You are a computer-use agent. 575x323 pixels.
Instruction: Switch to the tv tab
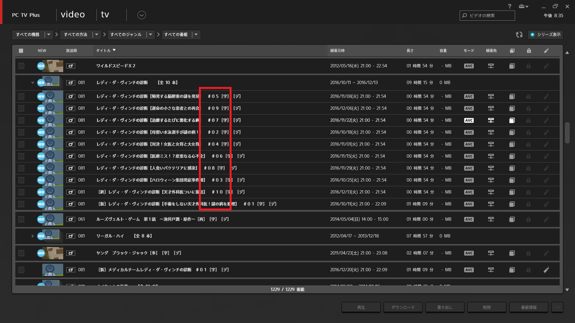click(x=105, y=15)
